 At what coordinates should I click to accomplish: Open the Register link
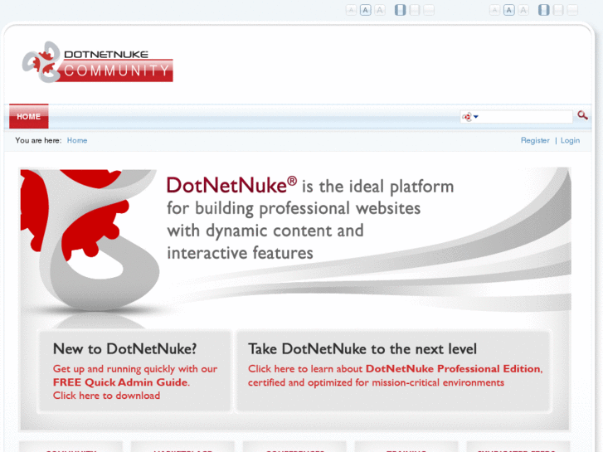[x=535, y=140]
